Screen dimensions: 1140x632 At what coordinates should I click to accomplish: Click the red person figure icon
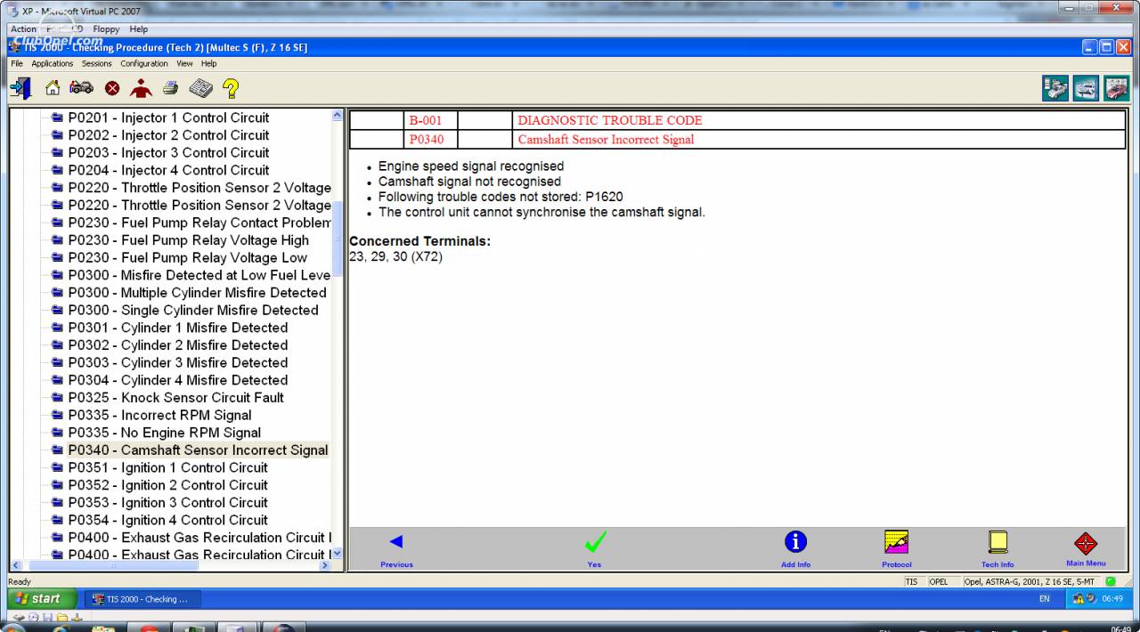[x=141, y=88]
